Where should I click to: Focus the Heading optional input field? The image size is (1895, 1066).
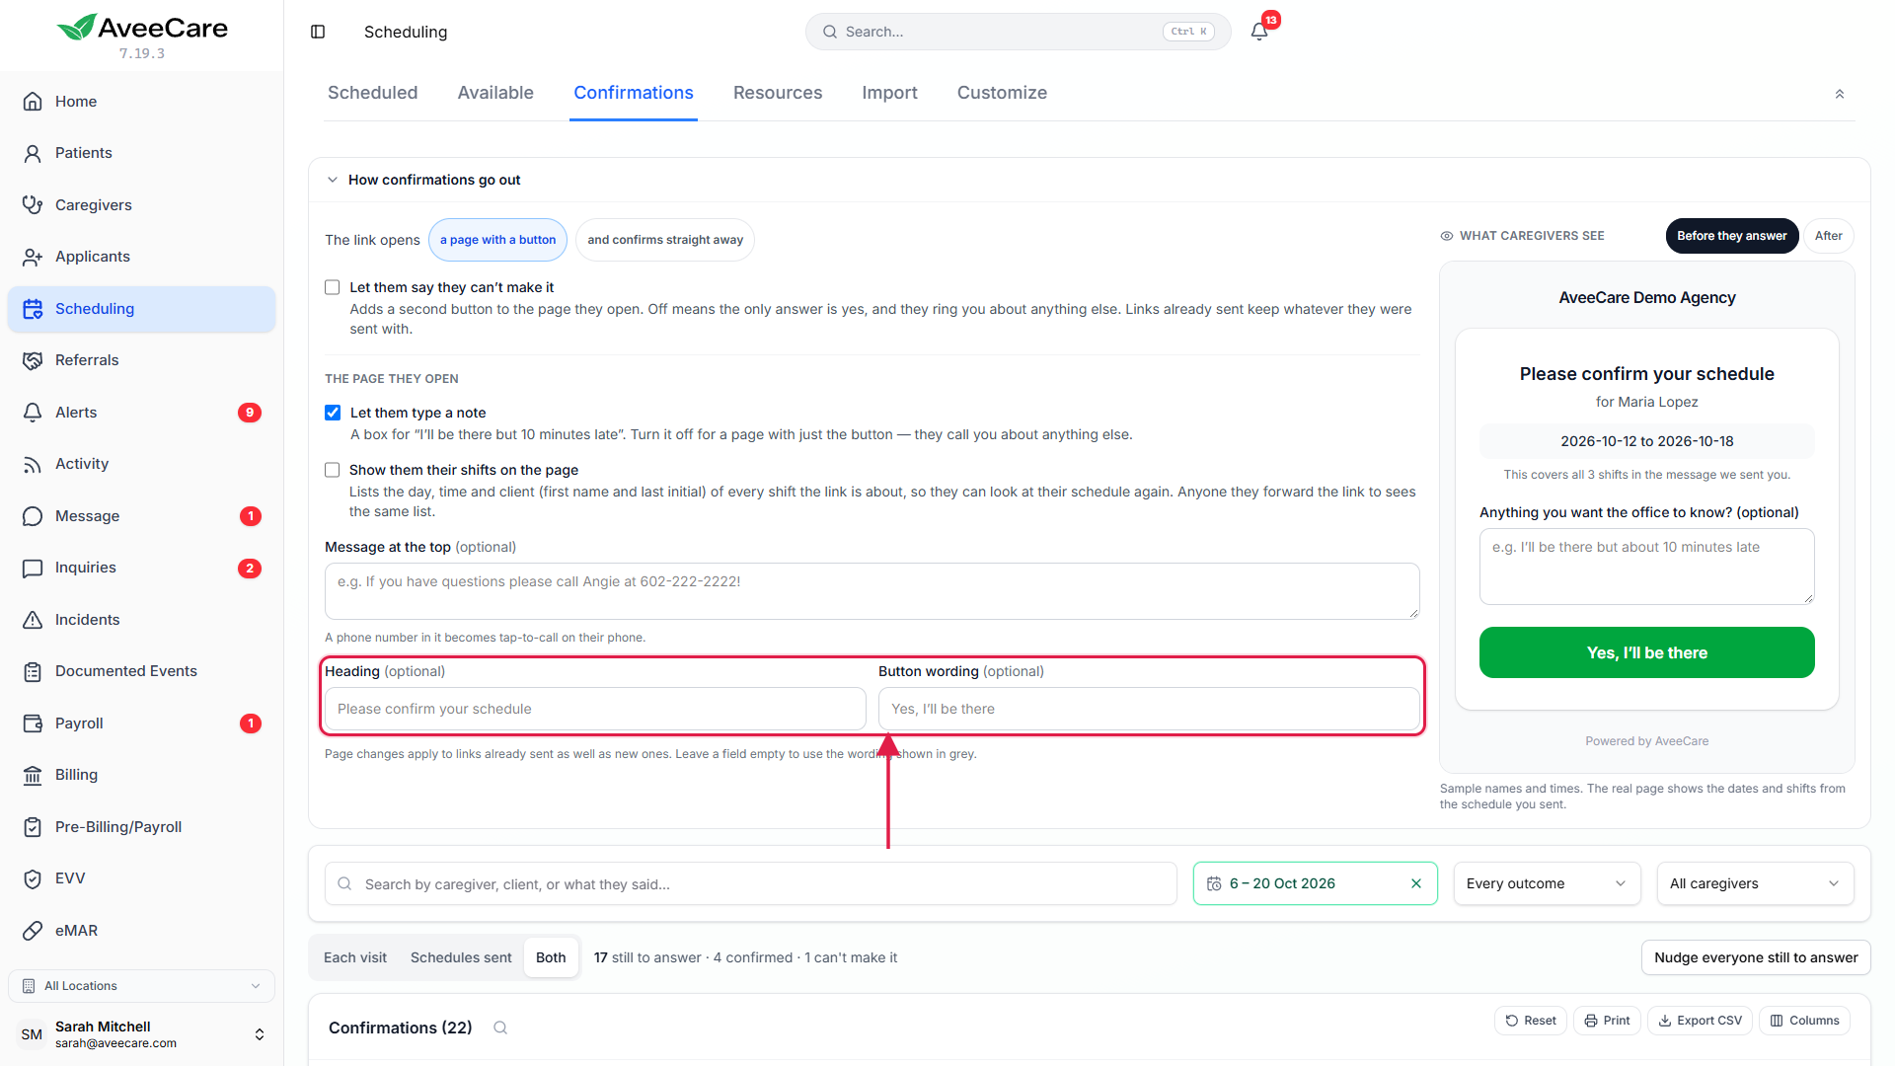coord(595,709)
